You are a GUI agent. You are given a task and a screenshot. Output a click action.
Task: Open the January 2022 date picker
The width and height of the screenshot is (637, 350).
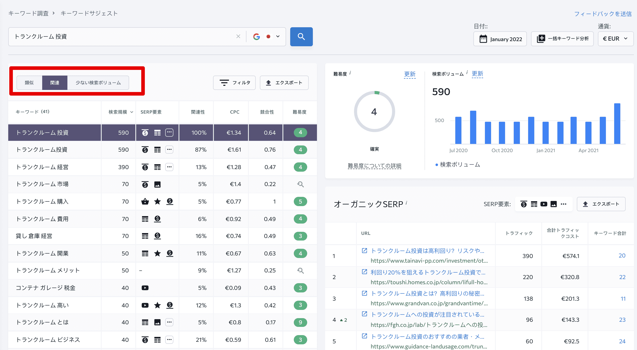pyautogui.click(x=500, y=39)
